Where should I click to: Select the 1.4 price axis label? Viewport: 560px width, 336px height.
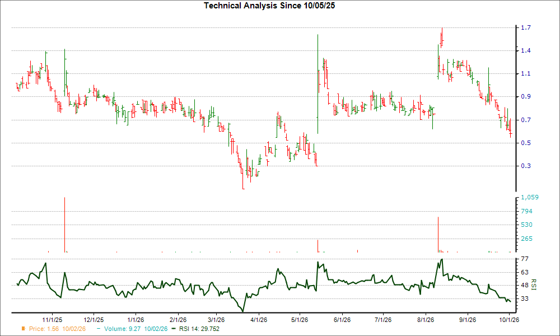coord(526,51)
